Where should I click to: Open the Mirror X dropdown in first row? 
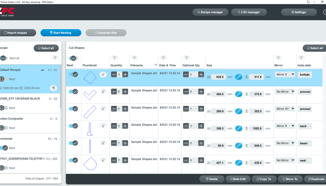point(285,74)
